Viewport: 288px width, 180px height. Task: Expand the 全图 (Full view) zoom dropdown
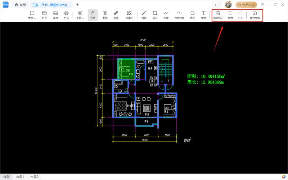pyautogui.click(x=80, y=15)
